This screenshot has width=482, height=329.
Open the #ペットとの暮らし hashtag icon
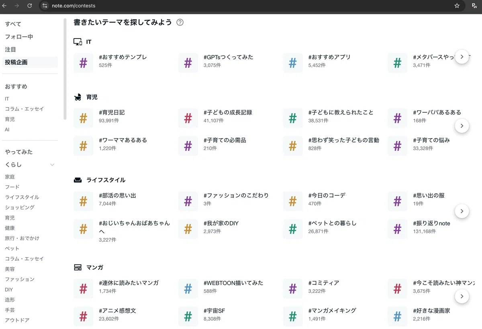point(293,229)
